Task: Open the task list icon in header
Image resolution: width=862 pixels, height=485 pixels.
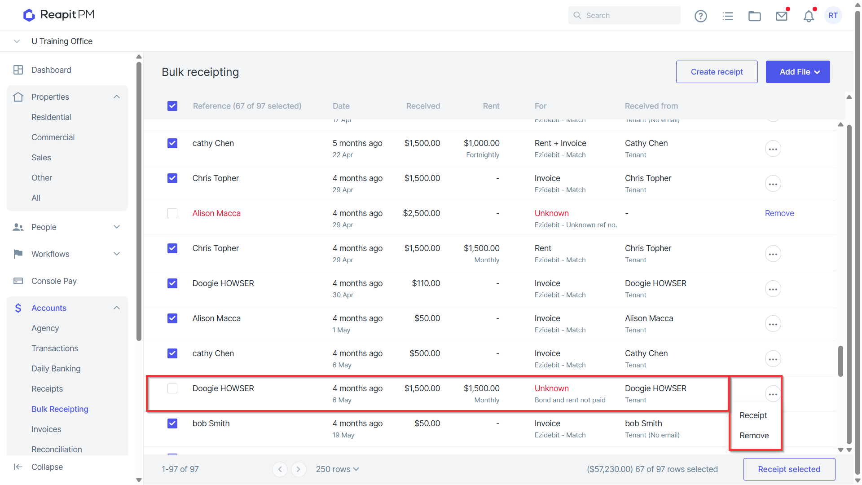Action: click(728, 16)
